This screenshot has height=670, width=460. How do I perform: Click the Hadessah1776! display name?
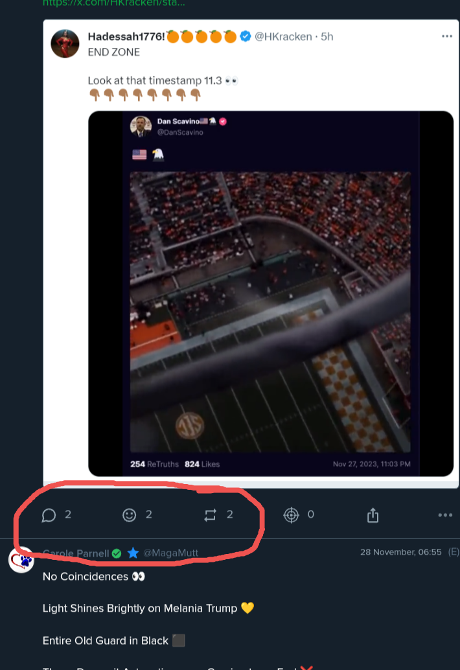126,36
